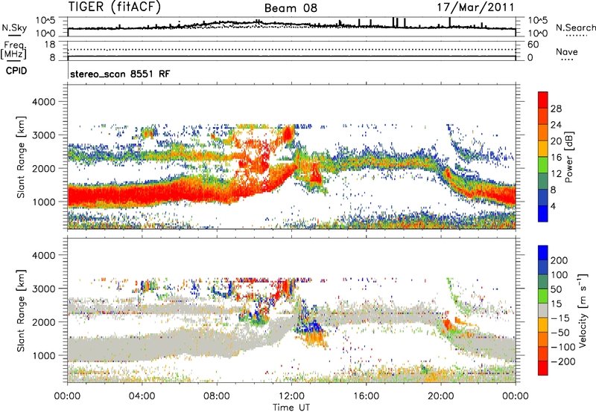This screenshot has height=412, width=596.
Task: Click the -50 tick on Velocity colorbar
Action: pyautogui.click(x=560, y=332)
